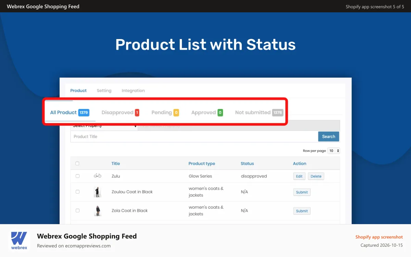Click Delete for the Zulu product
Screen dimensions: 411x257
point(316,176)
